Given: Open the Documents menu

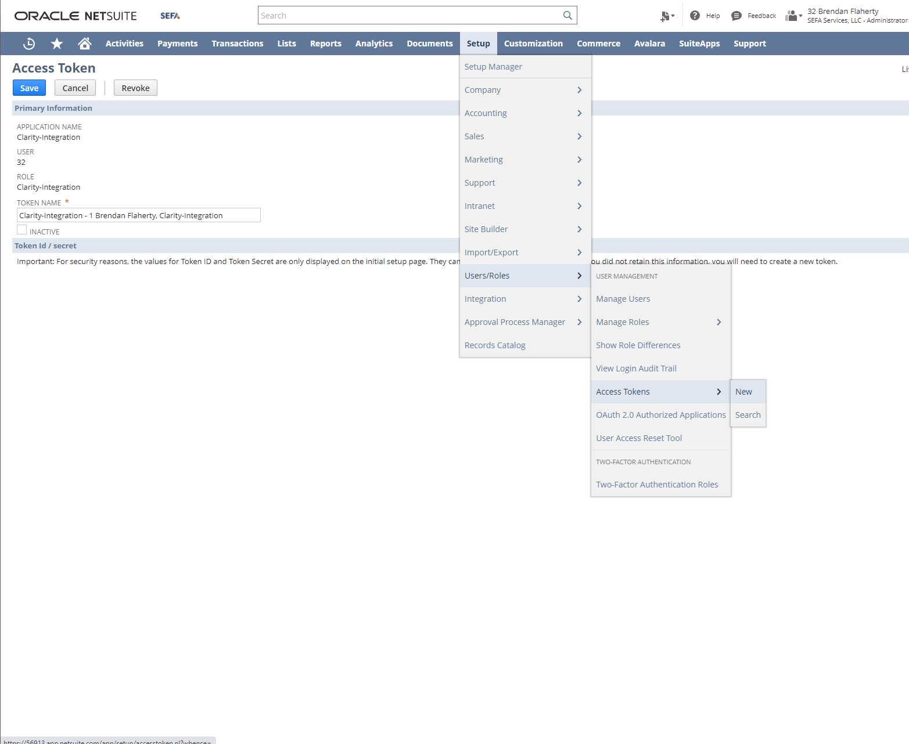Looking at the screenshot, I should [430, 44].
